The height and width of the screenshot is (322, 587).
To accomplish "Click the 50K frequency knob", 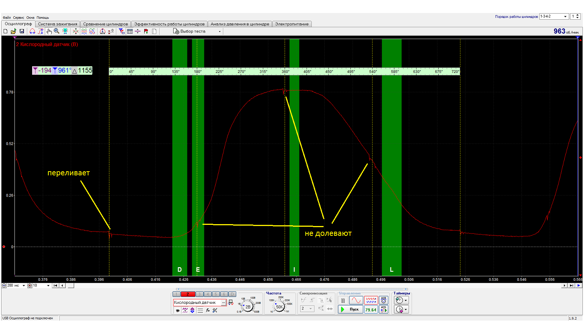I will (280, 307).
